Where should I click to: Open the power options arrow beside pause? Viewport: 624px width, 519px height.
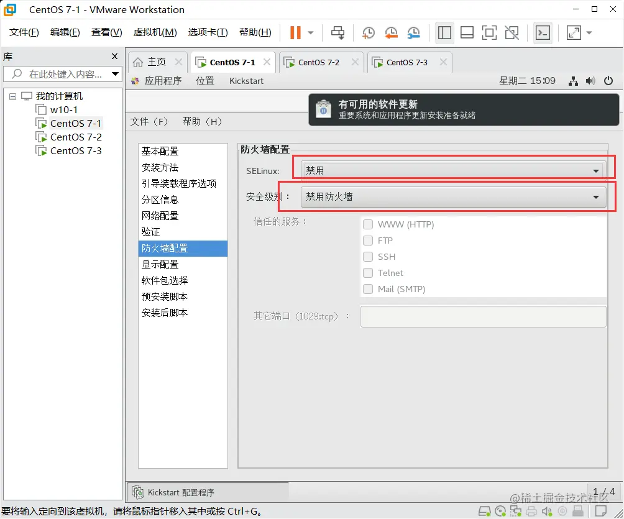[x=311, y=33]
